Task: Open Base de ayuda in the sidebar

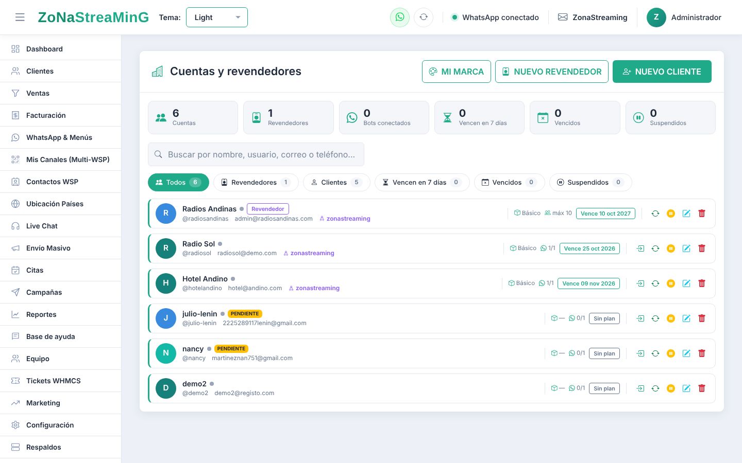Action: tap(61, 336)
